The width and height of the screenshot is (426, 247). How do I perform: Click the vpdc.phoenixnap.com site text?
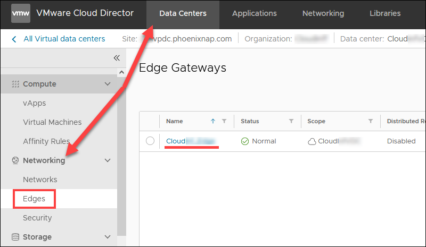tap(192, 39)
